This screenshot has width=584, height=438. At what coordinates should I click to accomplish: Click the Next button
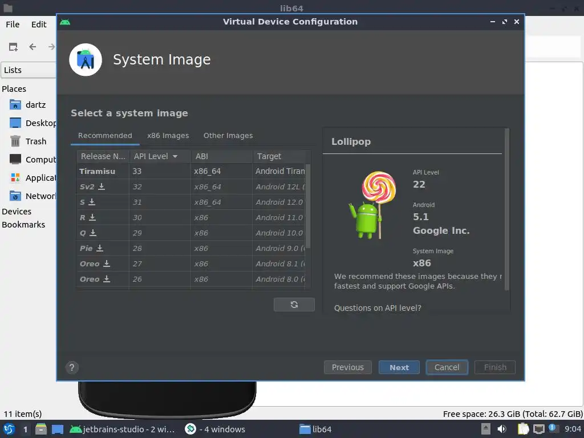tap(399, 367)
